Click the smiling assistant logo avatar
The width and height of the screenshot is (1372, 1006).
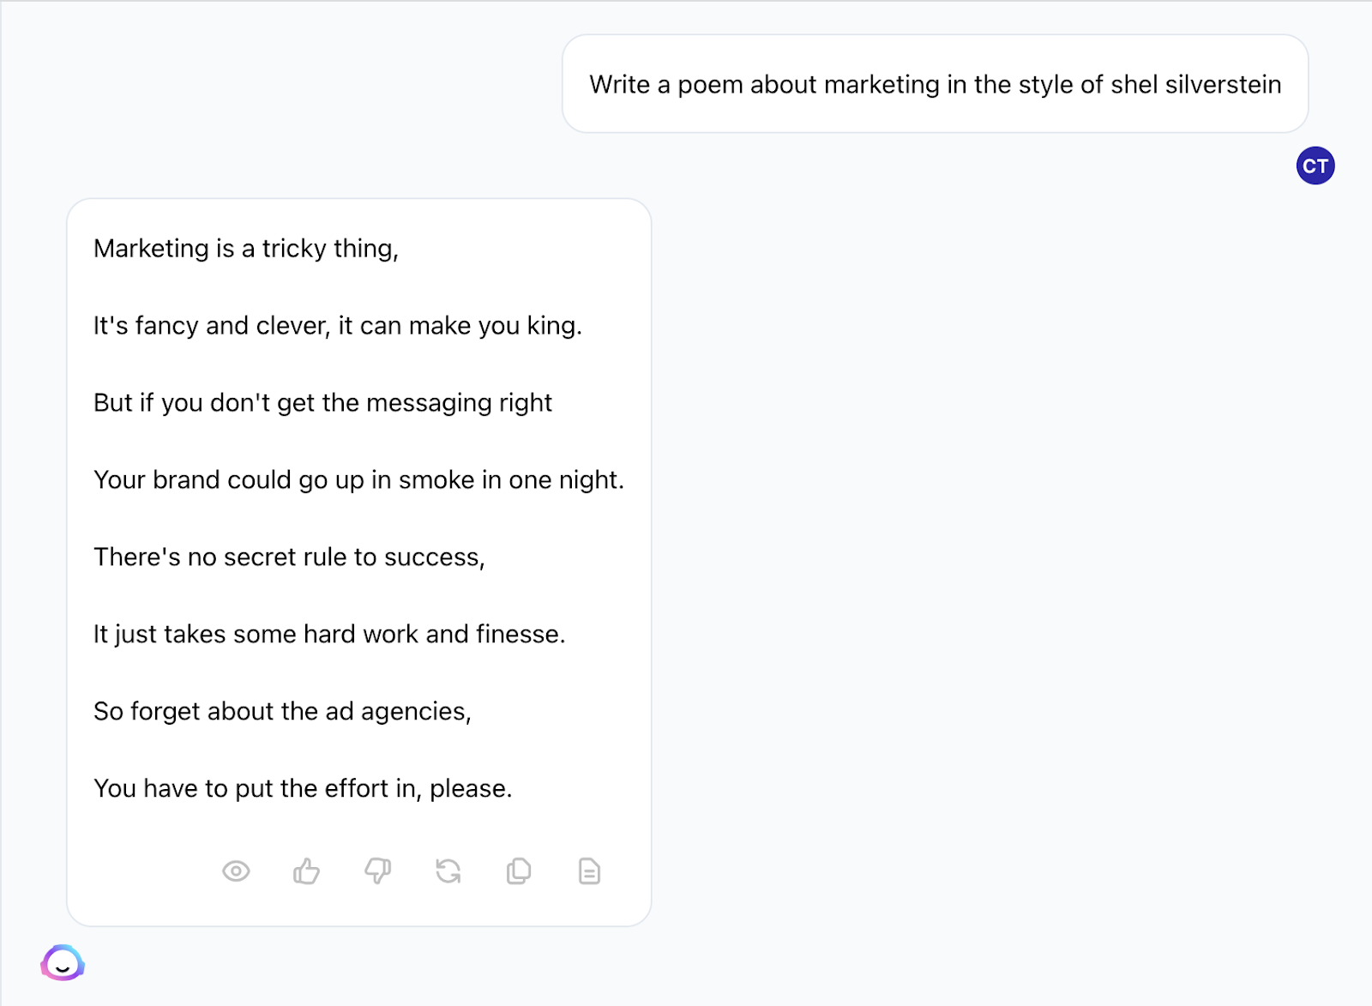[x=63, y=963]
